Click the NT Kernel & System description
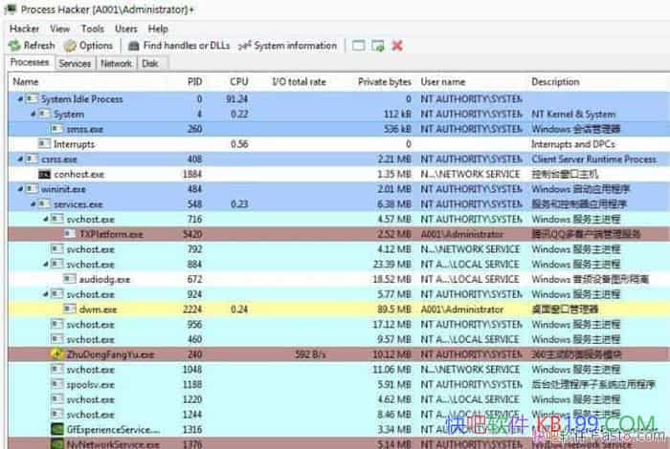The image size is (670, 449). pyautogui.click(x=573, y=114)
